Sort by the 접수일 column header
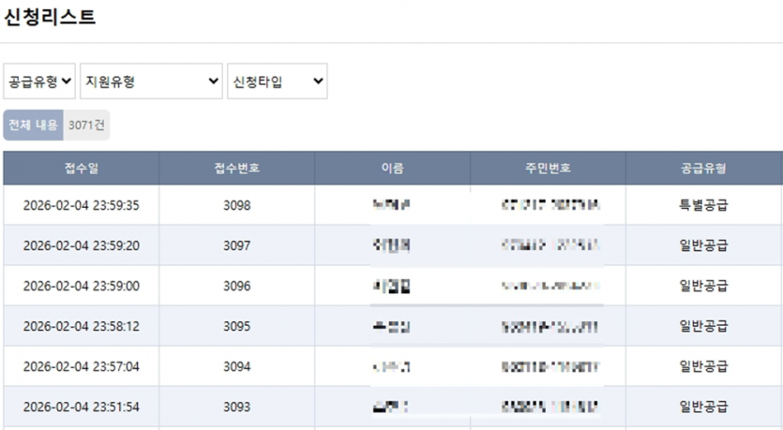The image size is (783, 430). pyautogui.click(x=81, y=169)
